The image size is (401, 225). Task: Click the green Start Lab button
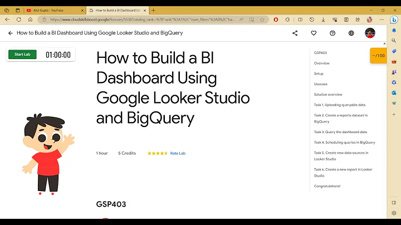tap(22, 55)
